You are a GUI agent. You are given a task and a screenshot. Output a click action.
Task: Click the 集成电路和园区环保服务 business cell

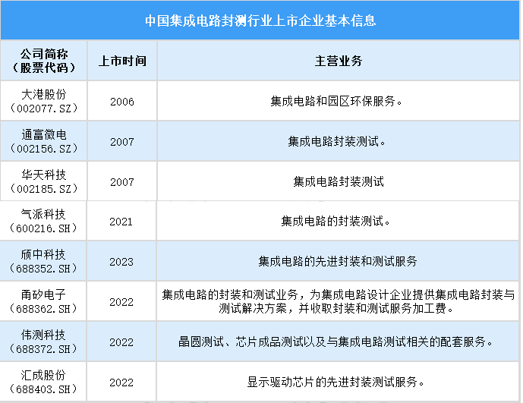(x=338, y=102)
